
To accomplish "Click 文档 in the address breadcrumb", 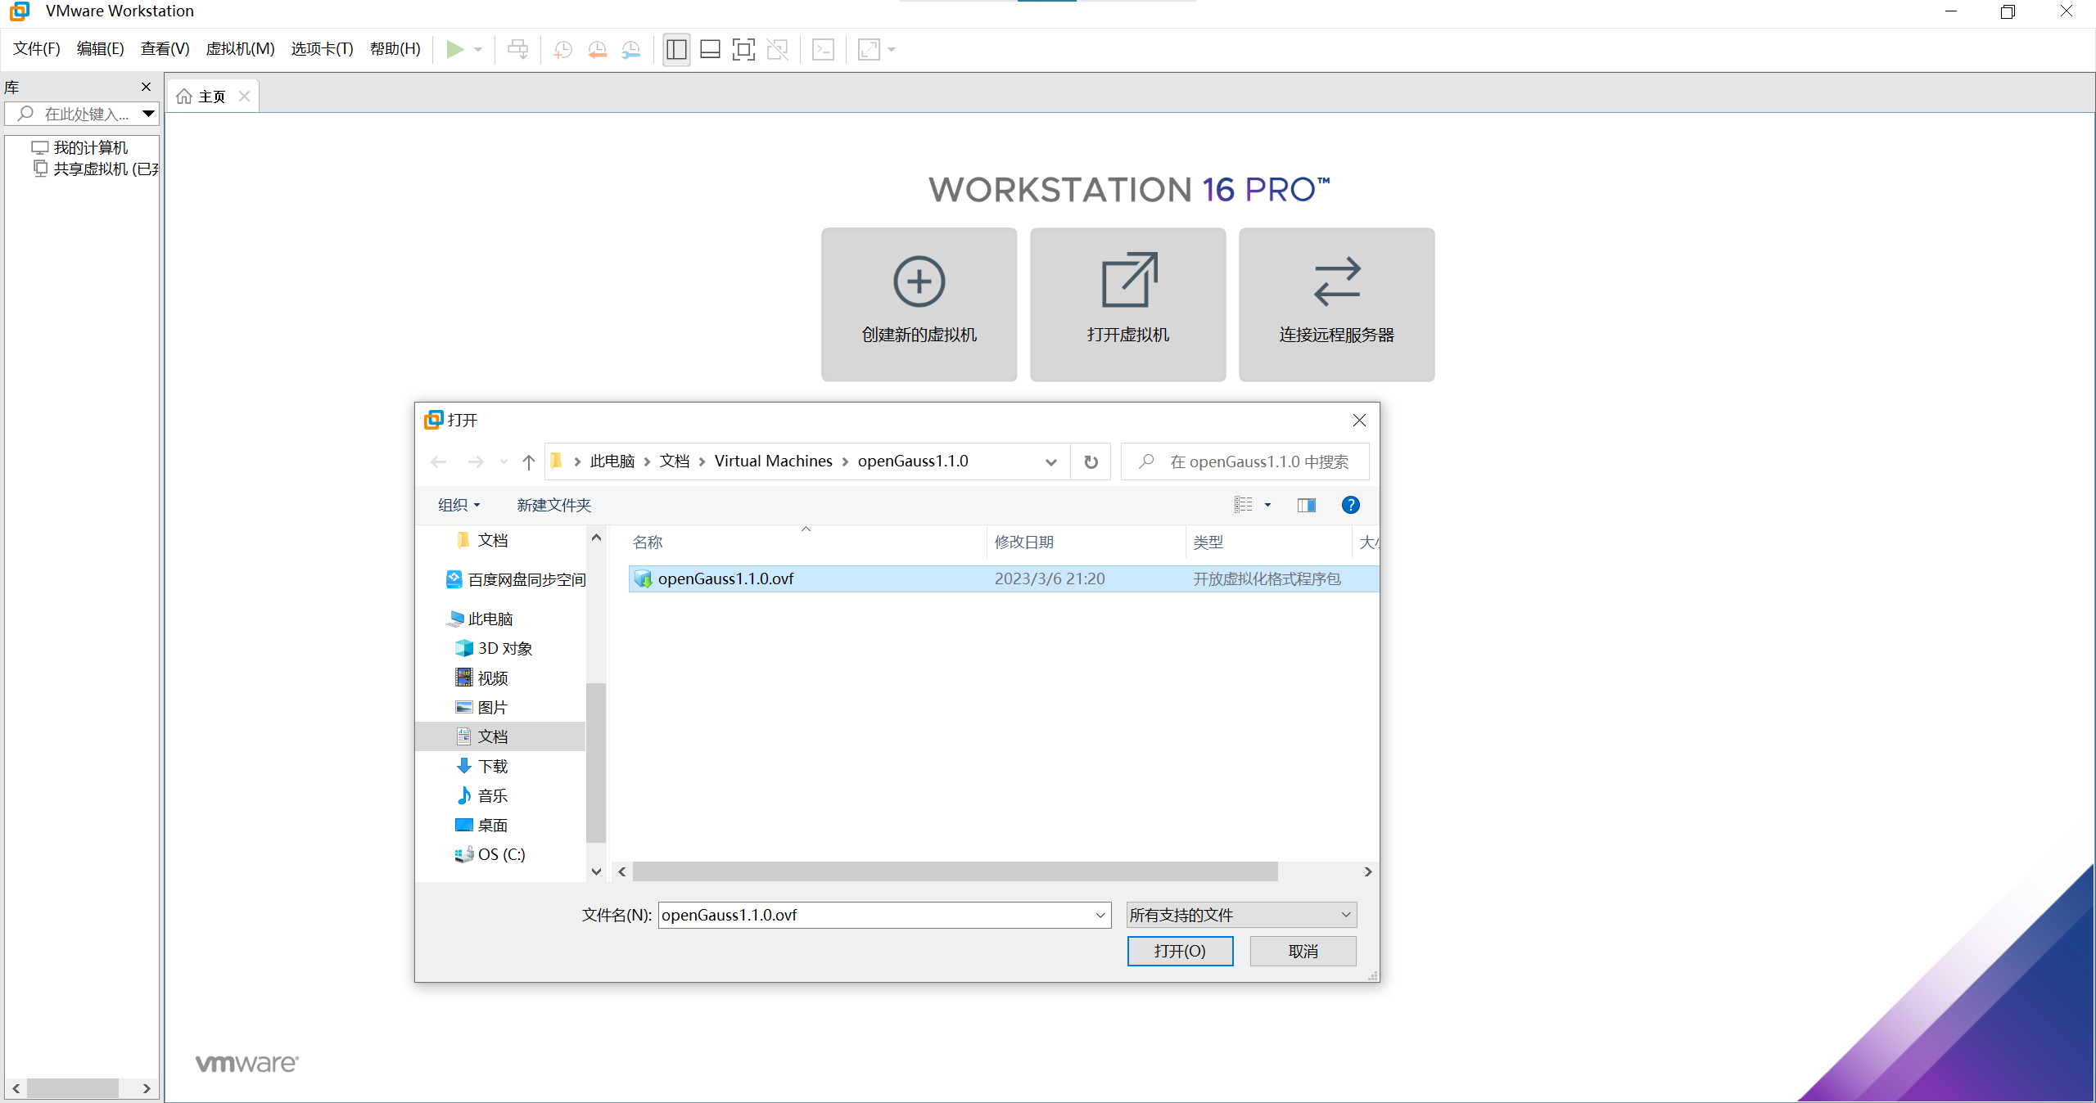I will click(x=675, y=461).
